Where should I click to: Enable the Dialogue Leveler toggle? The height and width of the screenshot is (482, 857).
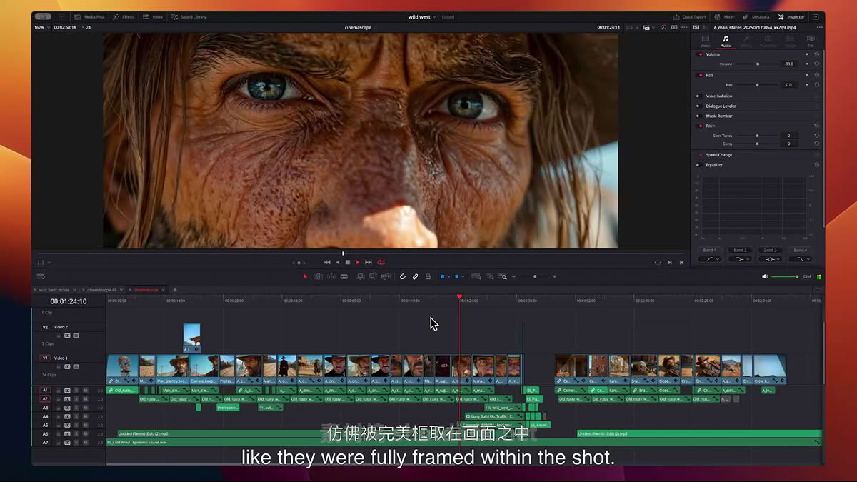pyautogui.click(x=698, y=106)
